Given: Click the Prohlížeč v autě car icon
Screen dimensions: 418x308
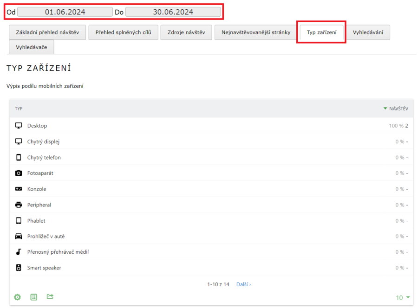Looking at the screenshot, I should click(x=19, y=236).
